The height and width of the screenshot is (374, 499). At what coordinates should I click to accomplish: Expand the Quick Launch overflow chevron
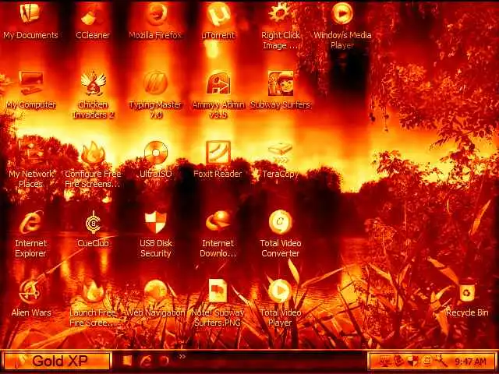pos(182,357)
